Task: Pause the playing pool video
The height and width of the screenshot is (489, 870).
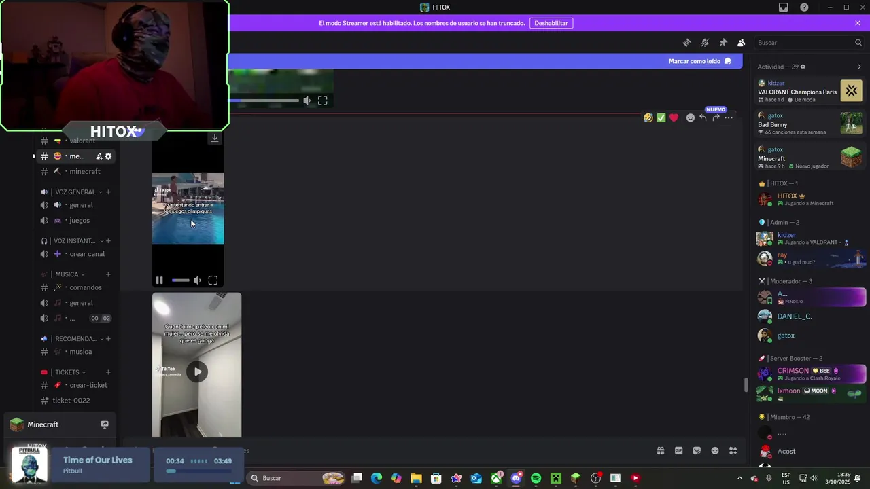Action: click(160, 280)
